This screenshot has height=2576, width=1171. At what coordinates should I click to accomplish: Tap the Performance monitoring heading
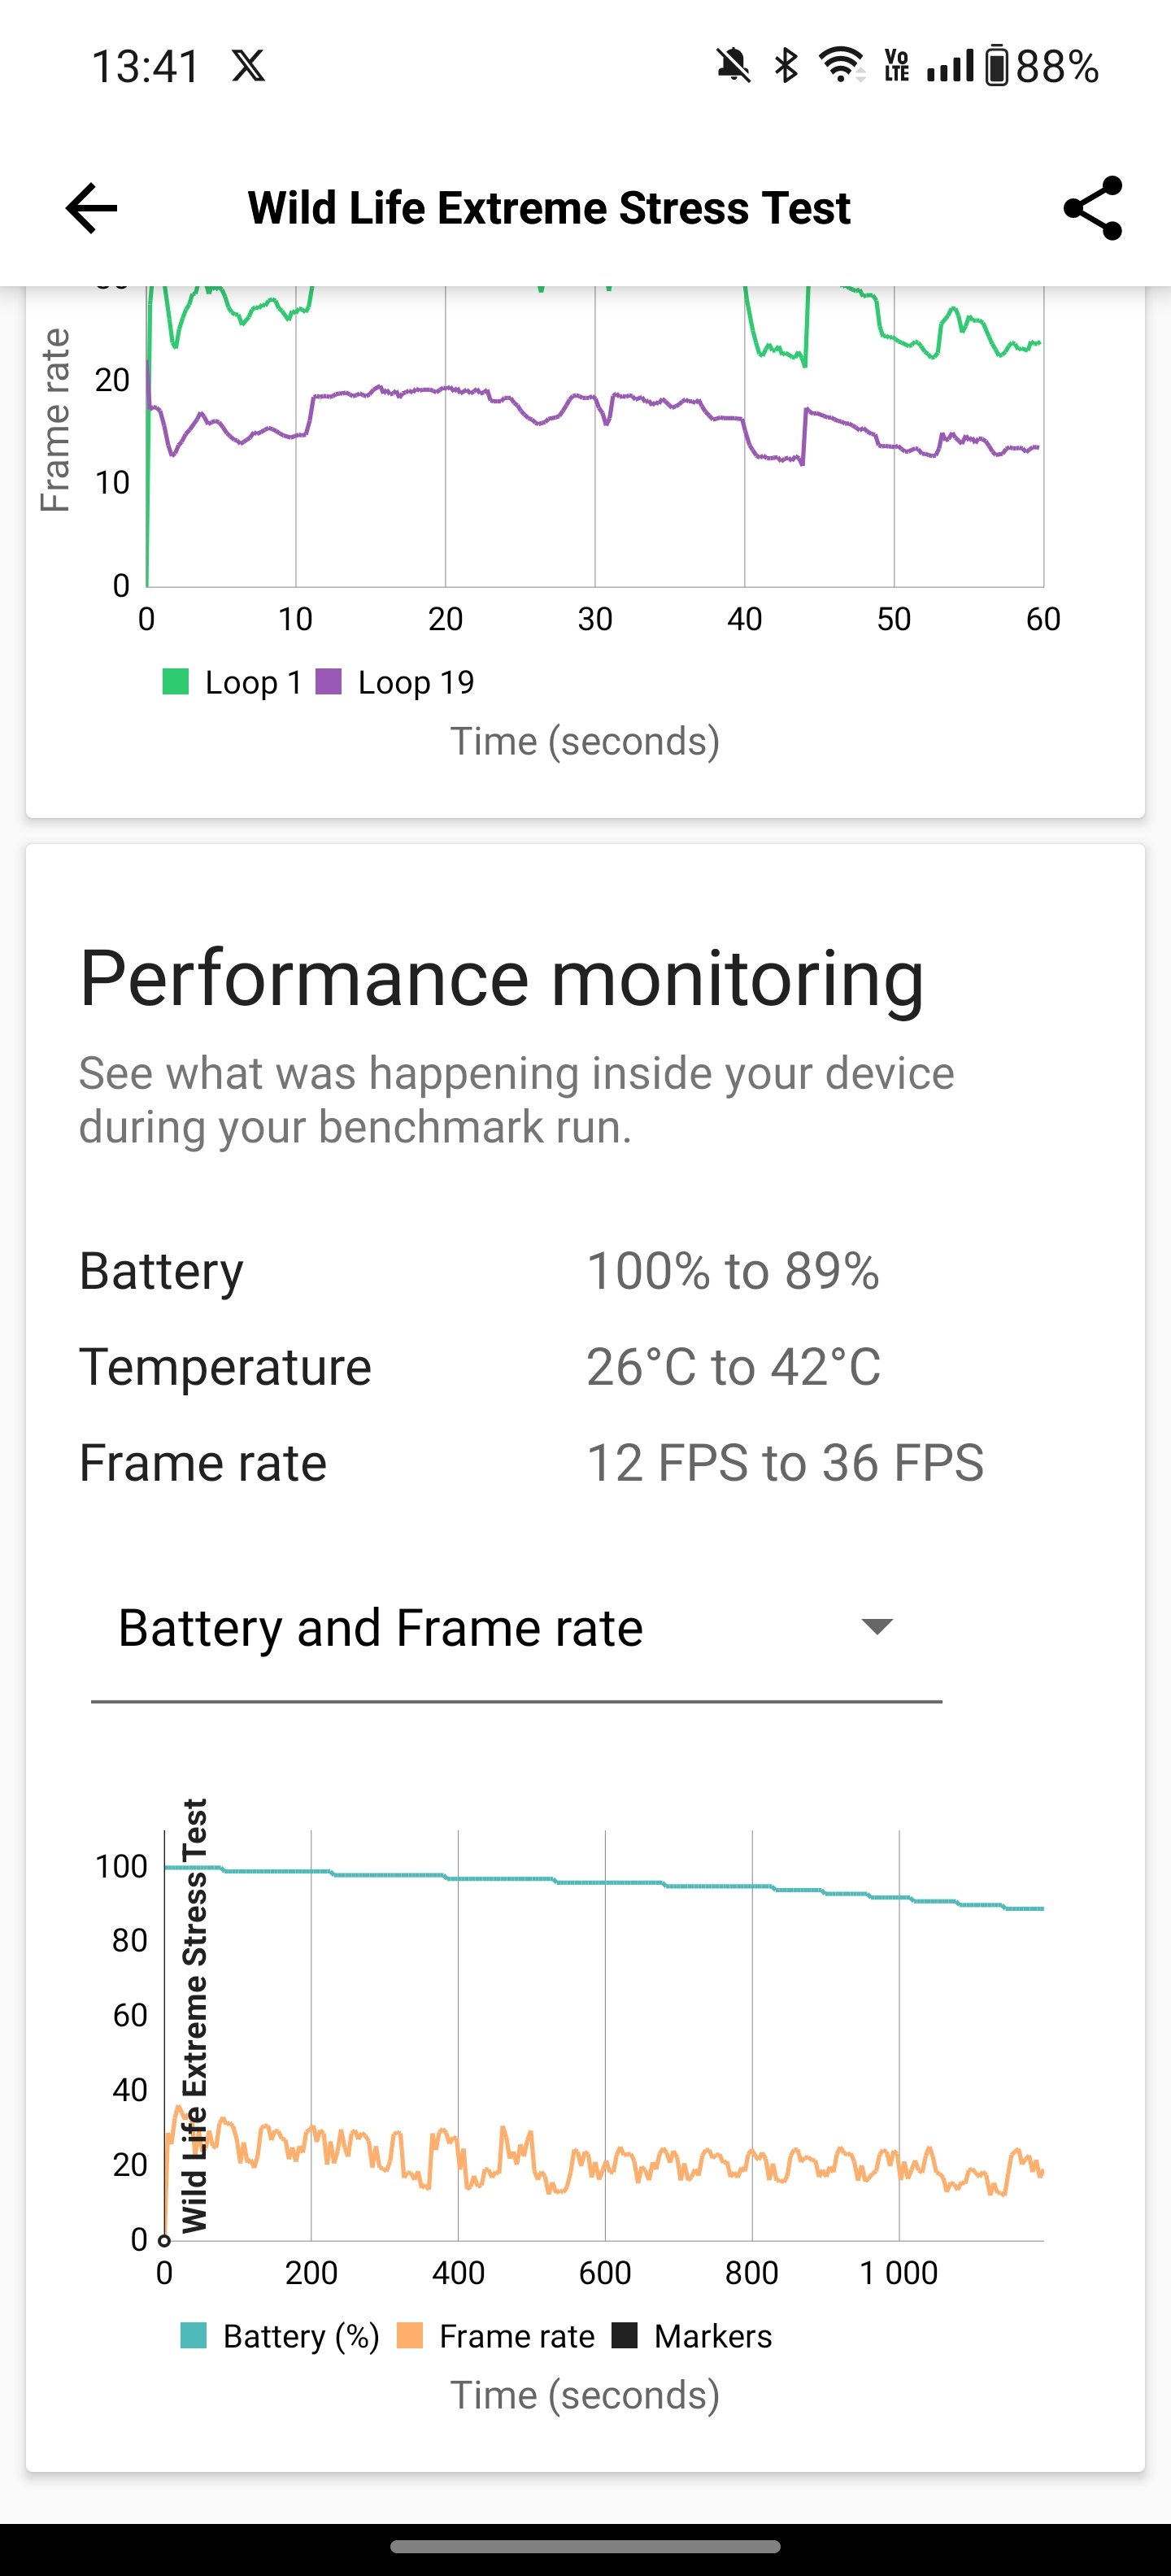pos(501,978)
